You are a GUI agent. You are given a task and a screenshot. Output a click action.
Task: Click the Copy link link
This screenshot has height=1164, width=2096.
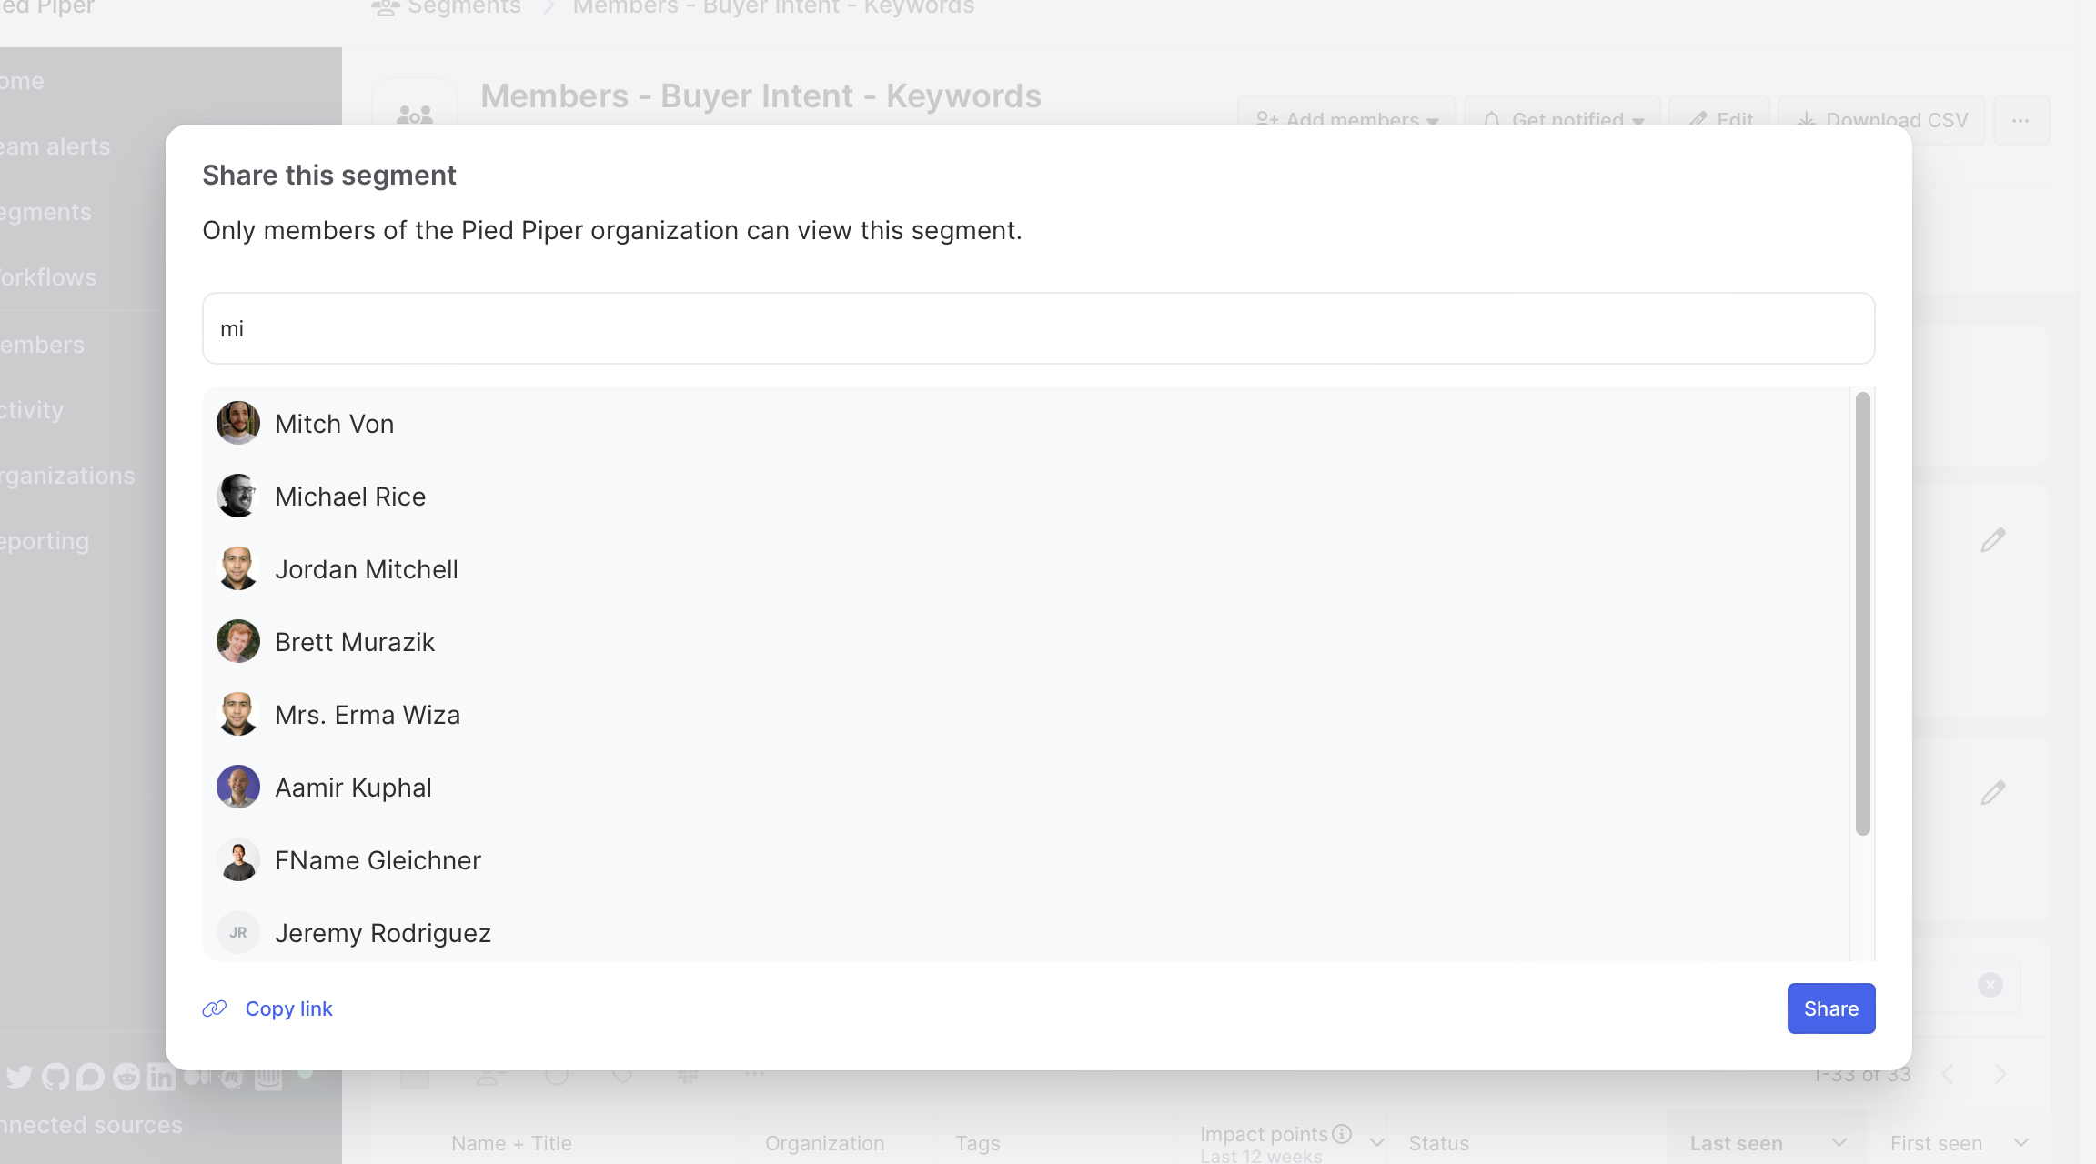click(x=288, y=1008)
